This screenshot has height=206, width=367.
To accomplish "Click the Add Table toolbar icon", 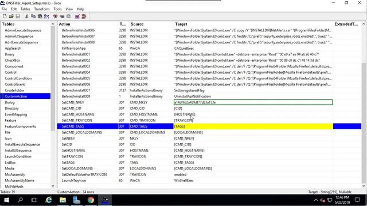I will click(x=55, y=17).
